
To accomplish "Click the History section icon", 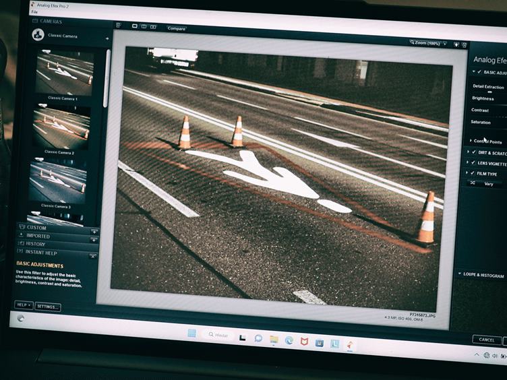I will click(x=21, y=243).
